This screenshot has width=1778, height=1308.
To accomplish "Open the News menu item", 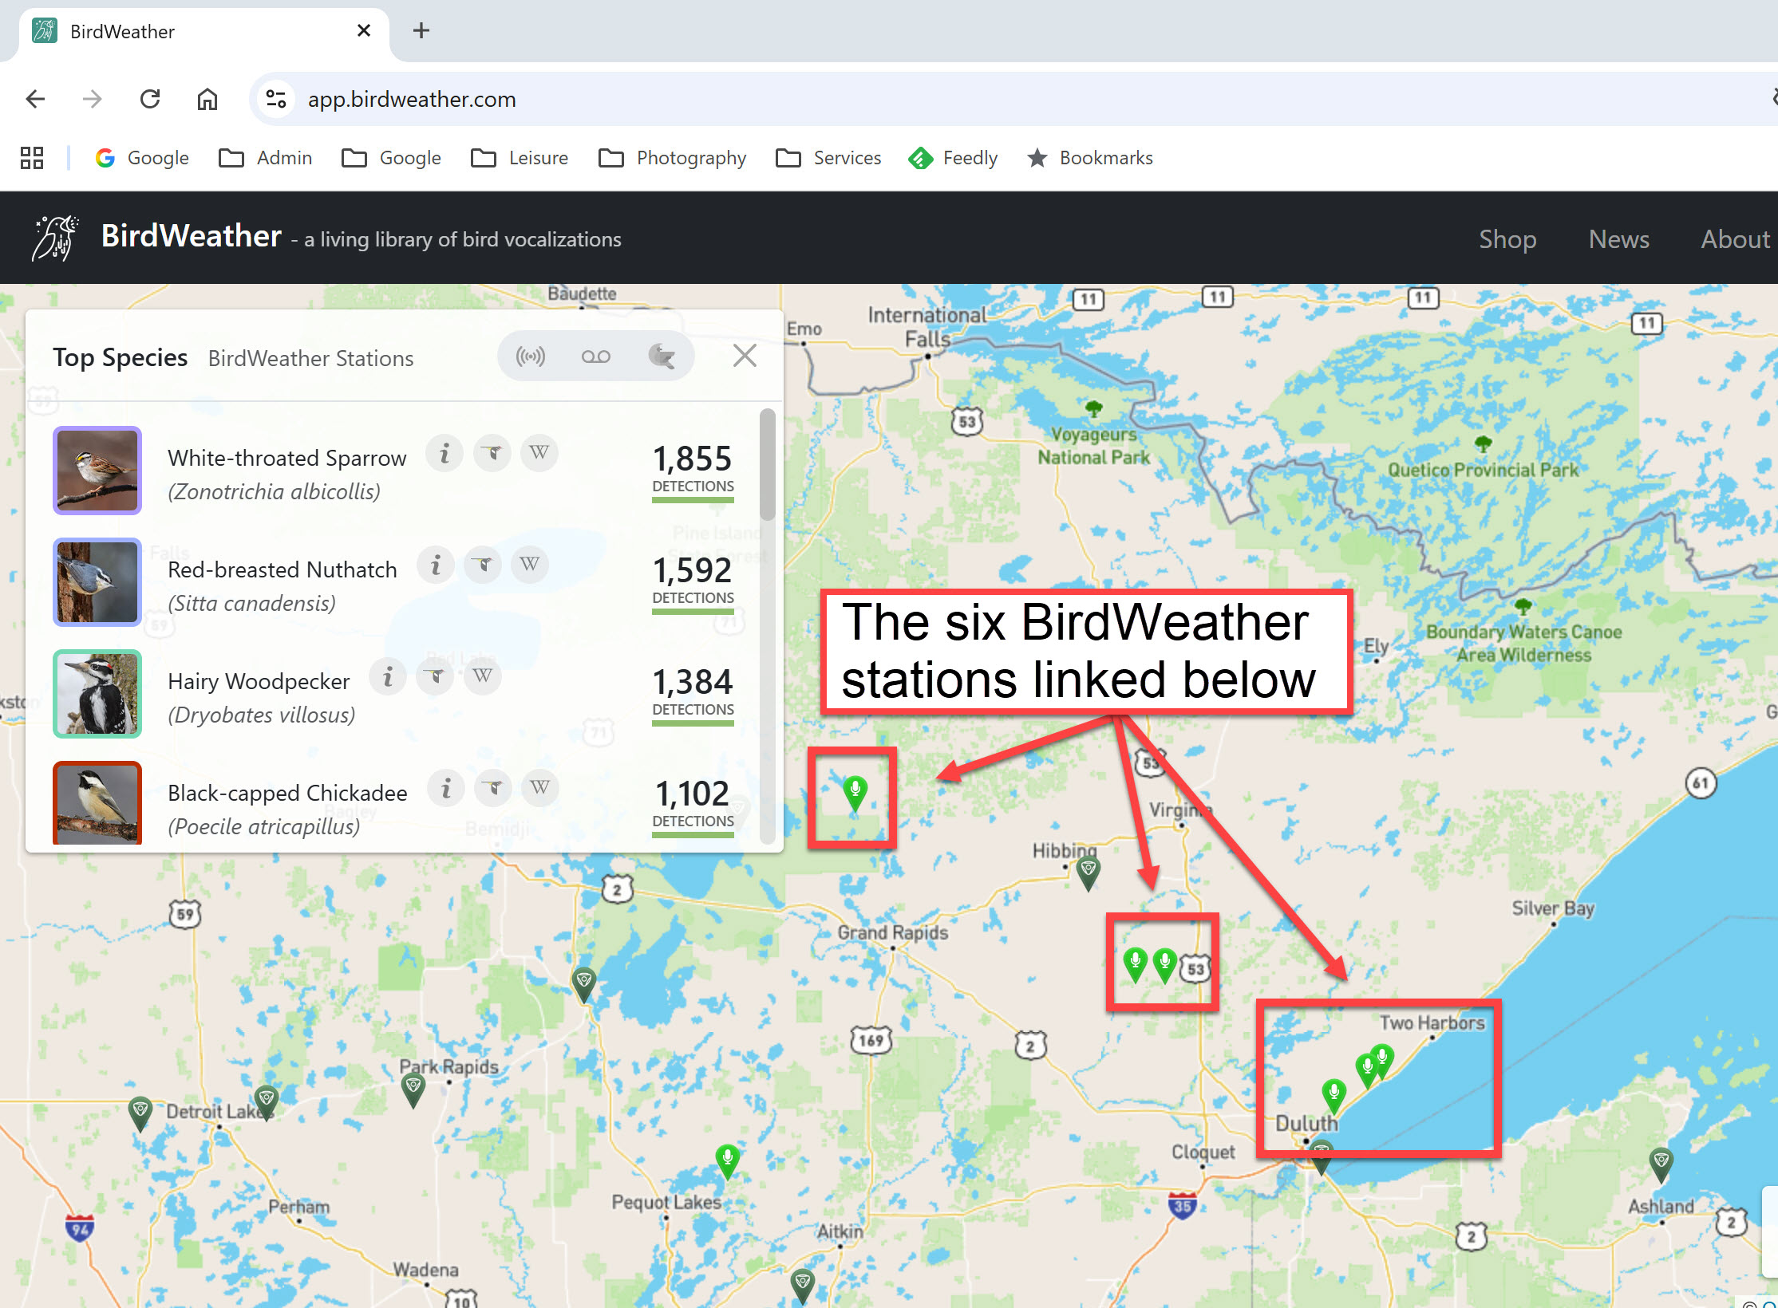I will (1618, 238).
